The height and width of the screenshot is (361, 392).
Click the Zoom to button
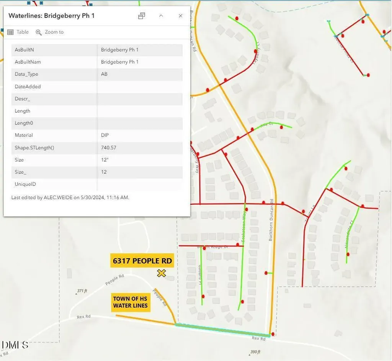pyautogui.click(x=49, y=32)
